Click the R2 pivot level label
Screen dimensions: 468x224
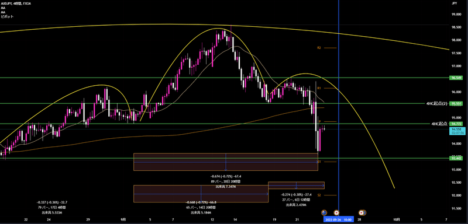coord(319,48)
